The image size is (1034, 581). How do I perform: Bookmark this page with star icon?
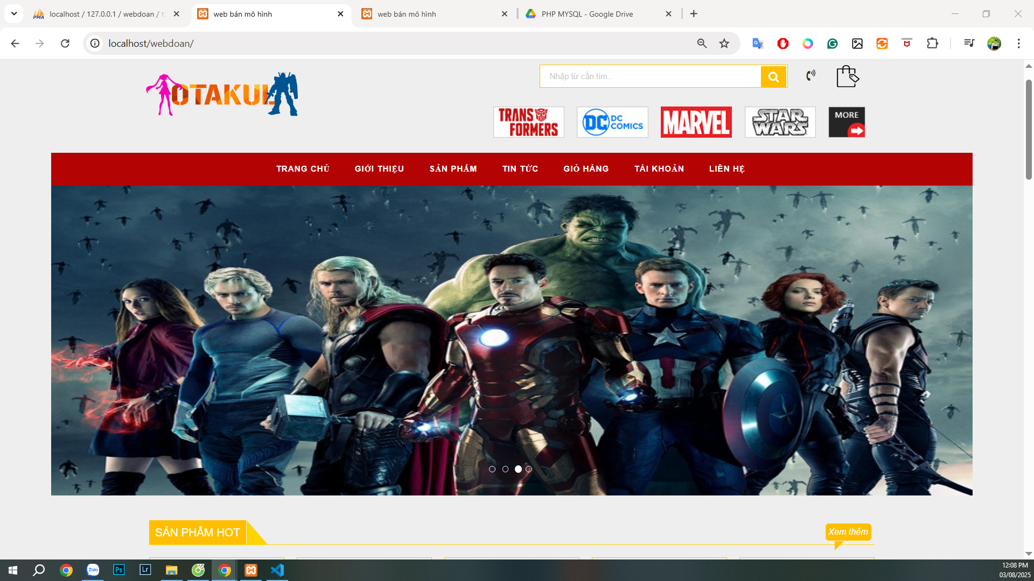(x=724, y=44)
